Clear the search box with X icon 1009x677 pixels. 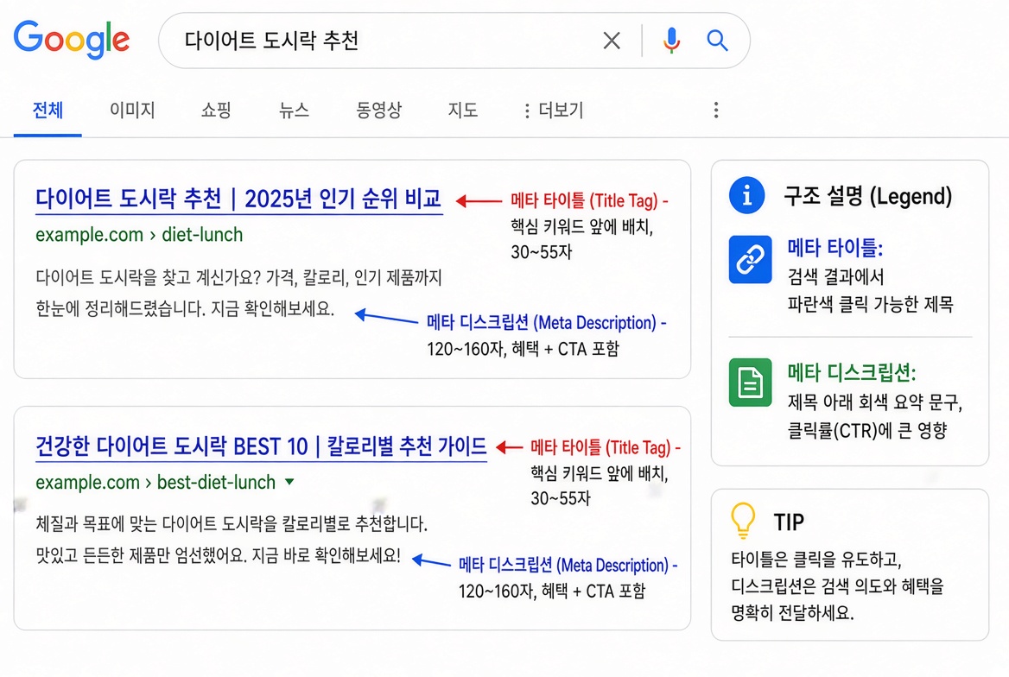[x=612, y=41]
